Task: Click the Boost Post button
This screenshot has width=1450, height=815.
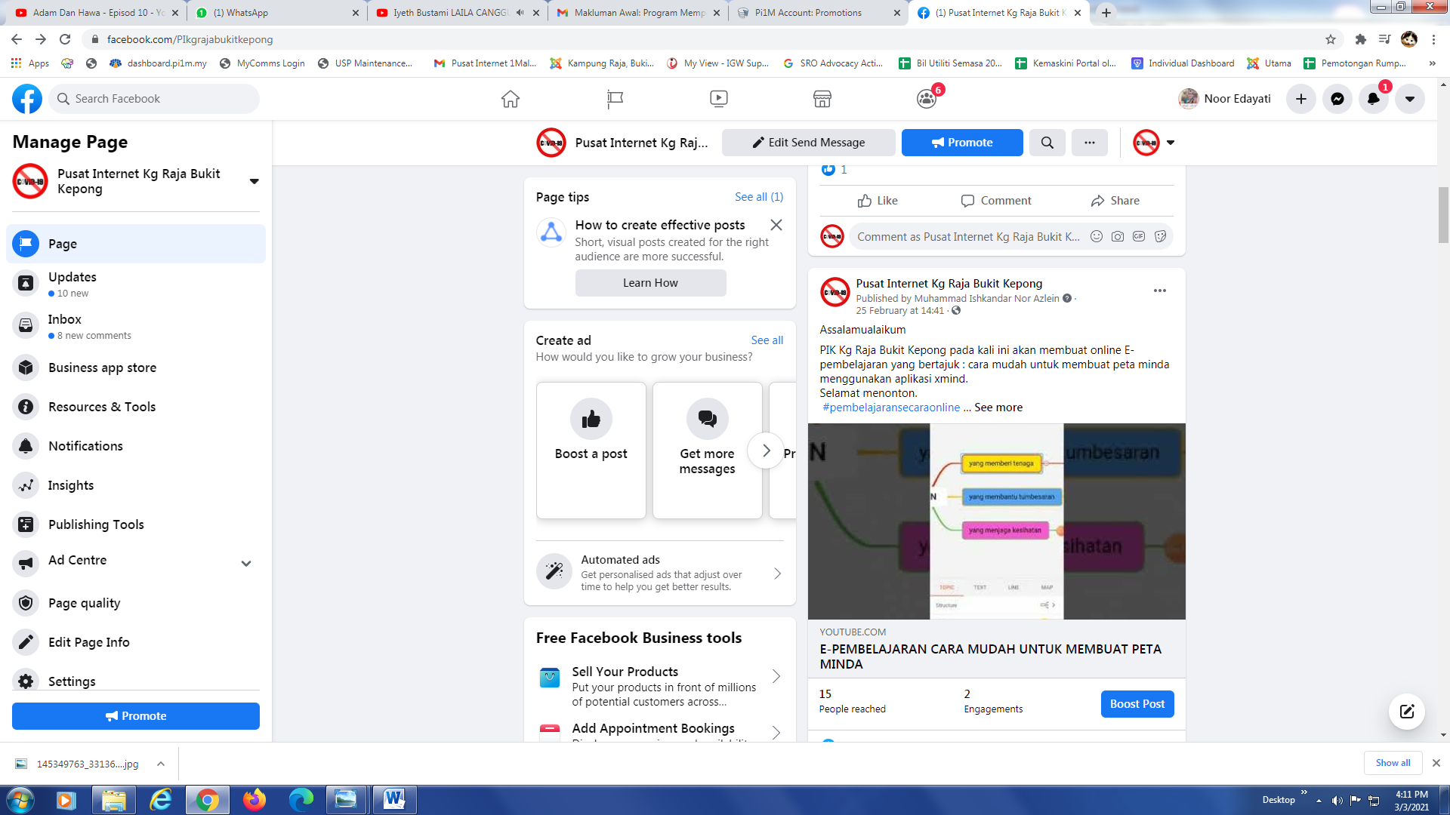Action: tap(1137, 703)
